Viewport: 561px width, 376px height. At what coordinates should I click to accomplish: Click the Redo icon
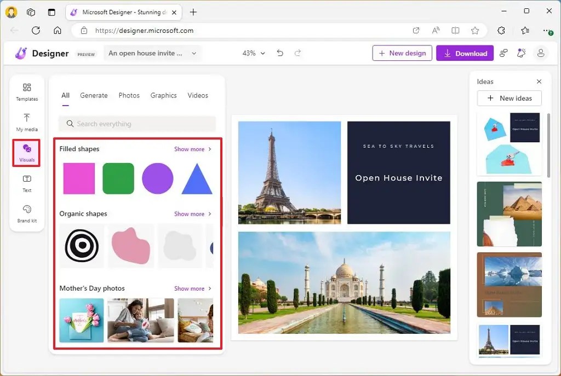click(297, 53)
